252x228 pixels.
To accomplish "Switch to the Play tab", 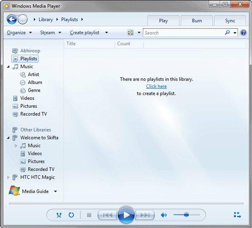I will pos(163,21).
